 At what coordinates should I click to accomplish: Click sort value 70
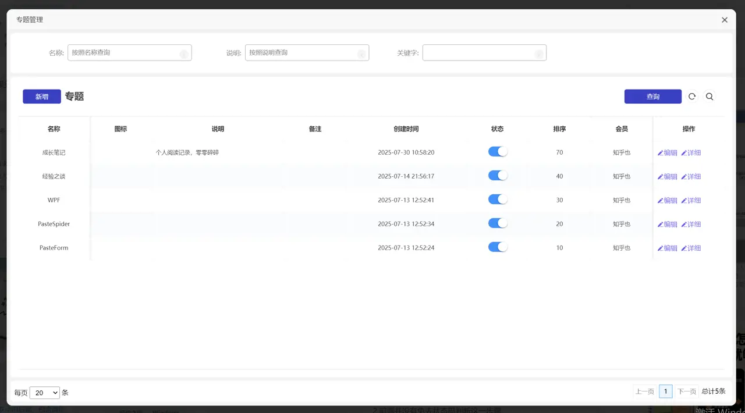click(559, 152)
